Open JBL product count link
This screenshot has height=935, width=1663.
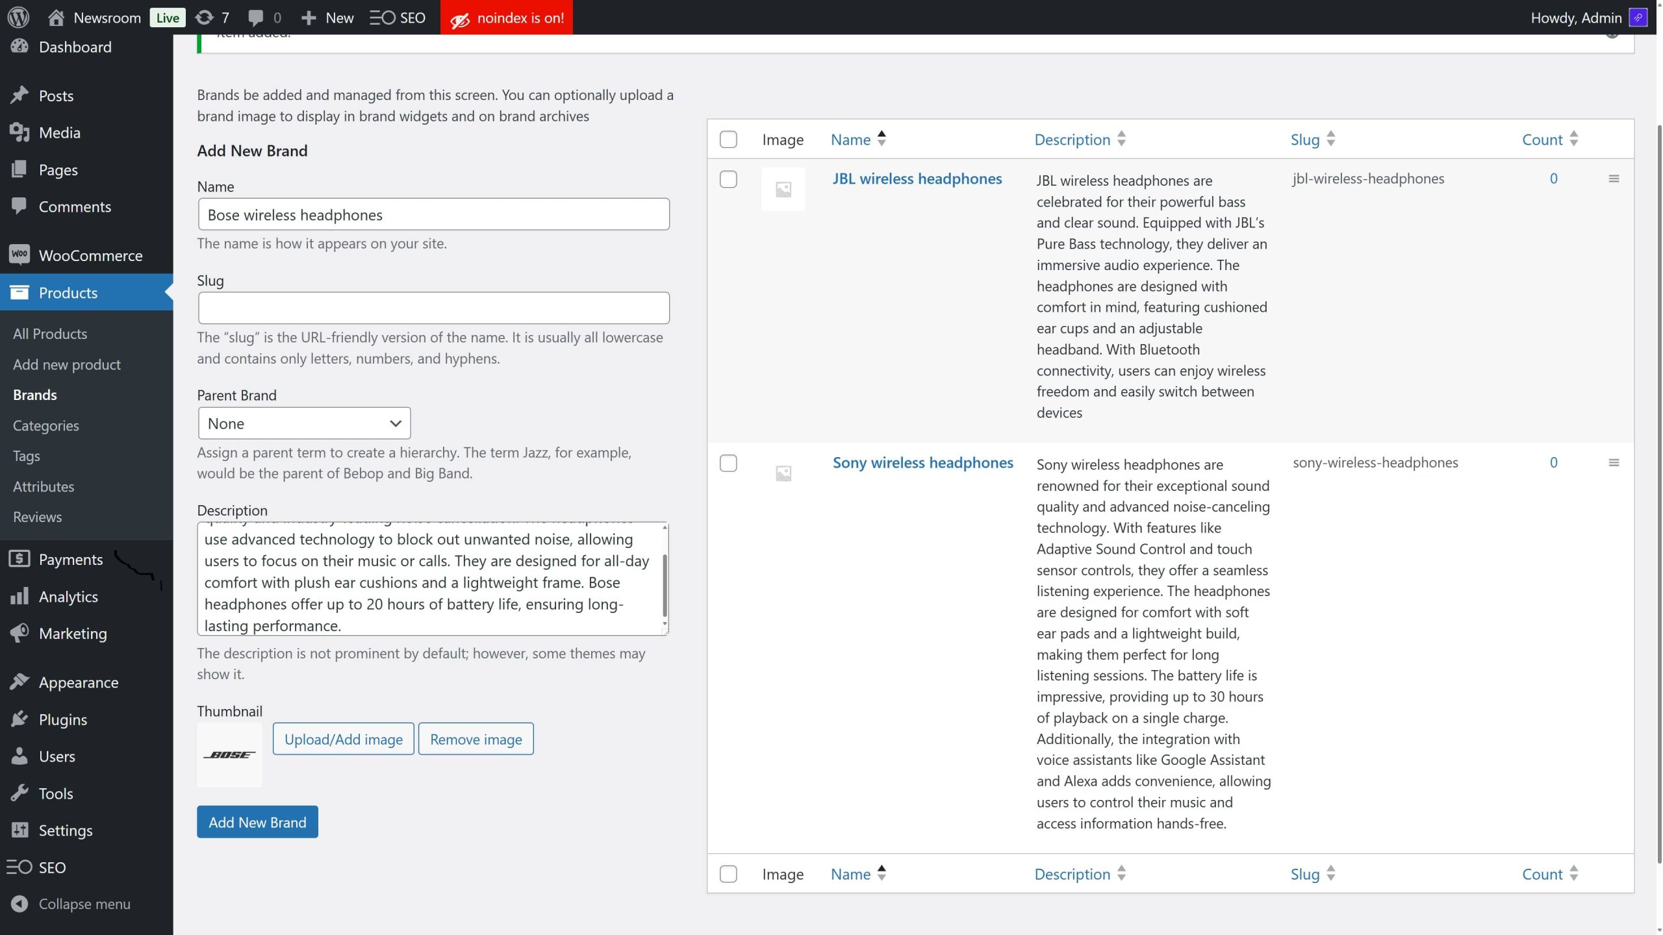(x=1553, y=179)
